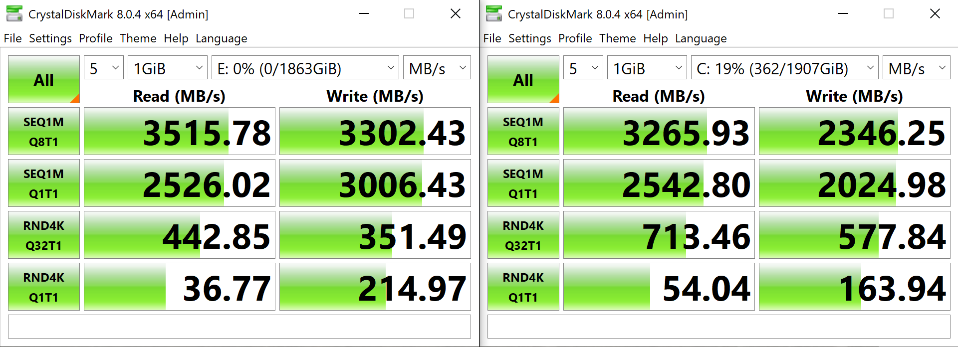Click 351.49 write result in left window

tap(375, 235)
